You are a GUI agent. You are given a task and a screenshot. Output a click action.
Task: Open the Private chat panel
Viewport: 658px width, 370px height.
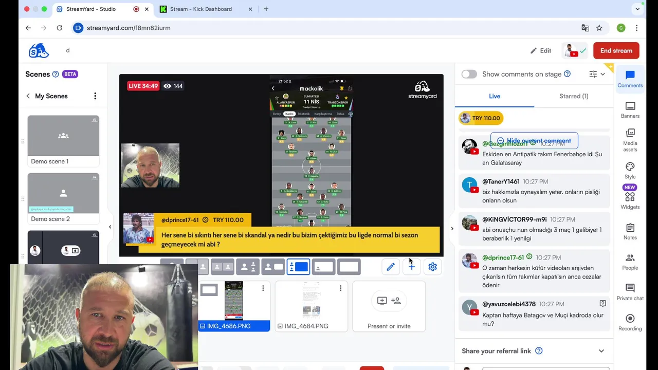coord(630,292)
